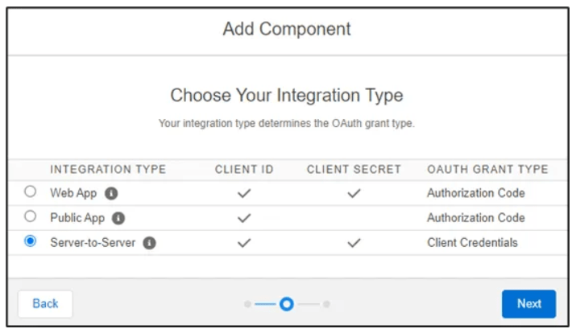The image size is (572, 333).
Task: Select the Public App radio button
Action: (x=31, y=217)
